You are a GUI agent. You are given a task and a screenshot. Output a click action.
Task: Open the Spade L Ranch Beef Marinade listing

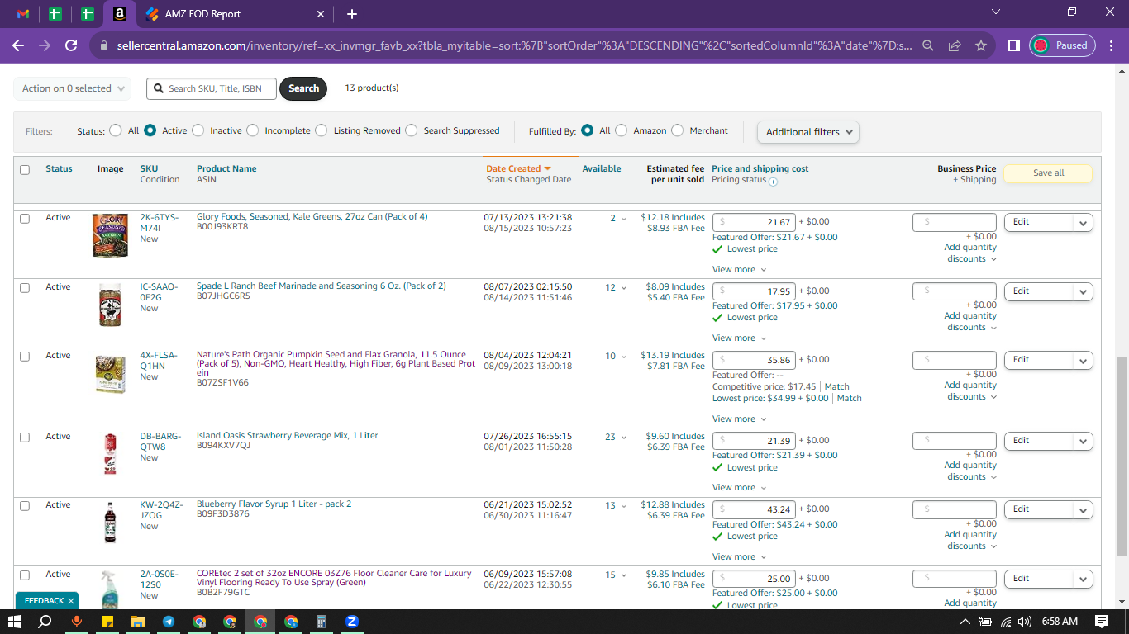(x=322, y=286)
